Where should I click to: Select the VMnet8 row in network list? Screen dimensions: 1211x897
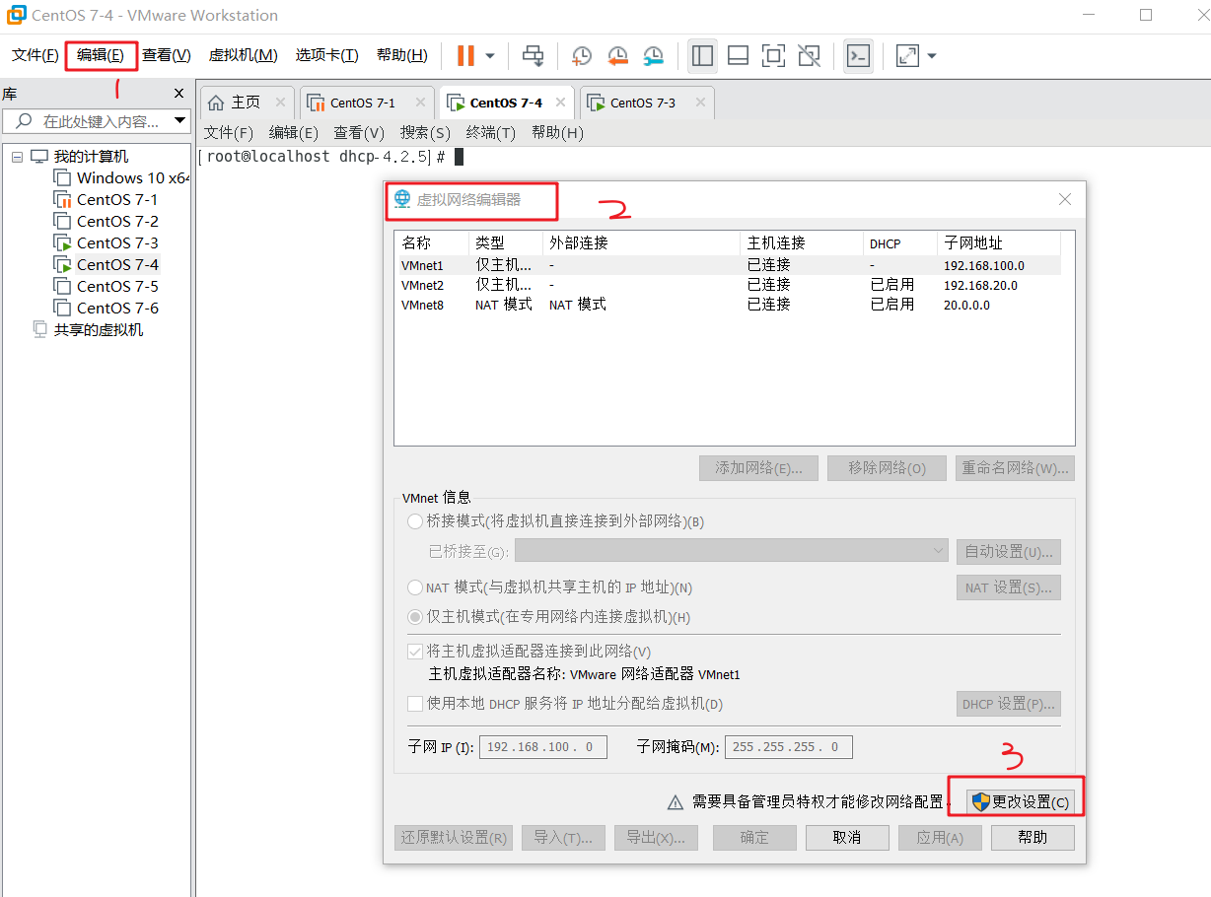click(730, 305)
